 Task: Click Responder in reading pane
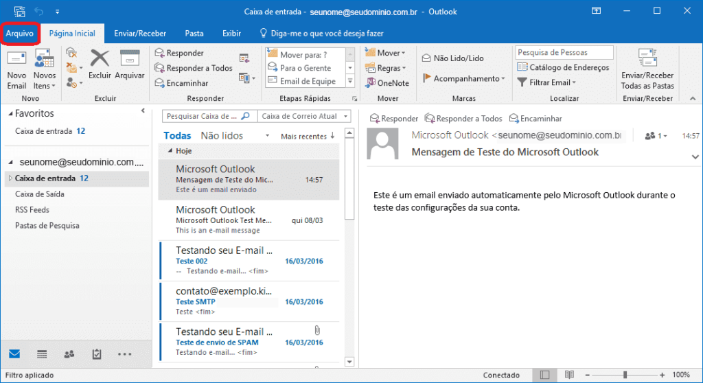(x=393, y=118)
